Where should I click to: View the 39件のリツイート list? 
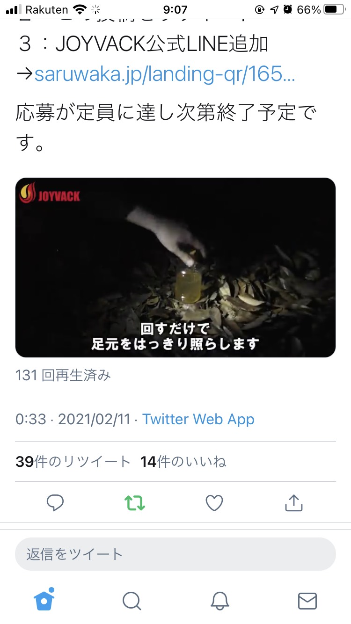(73, 462)
